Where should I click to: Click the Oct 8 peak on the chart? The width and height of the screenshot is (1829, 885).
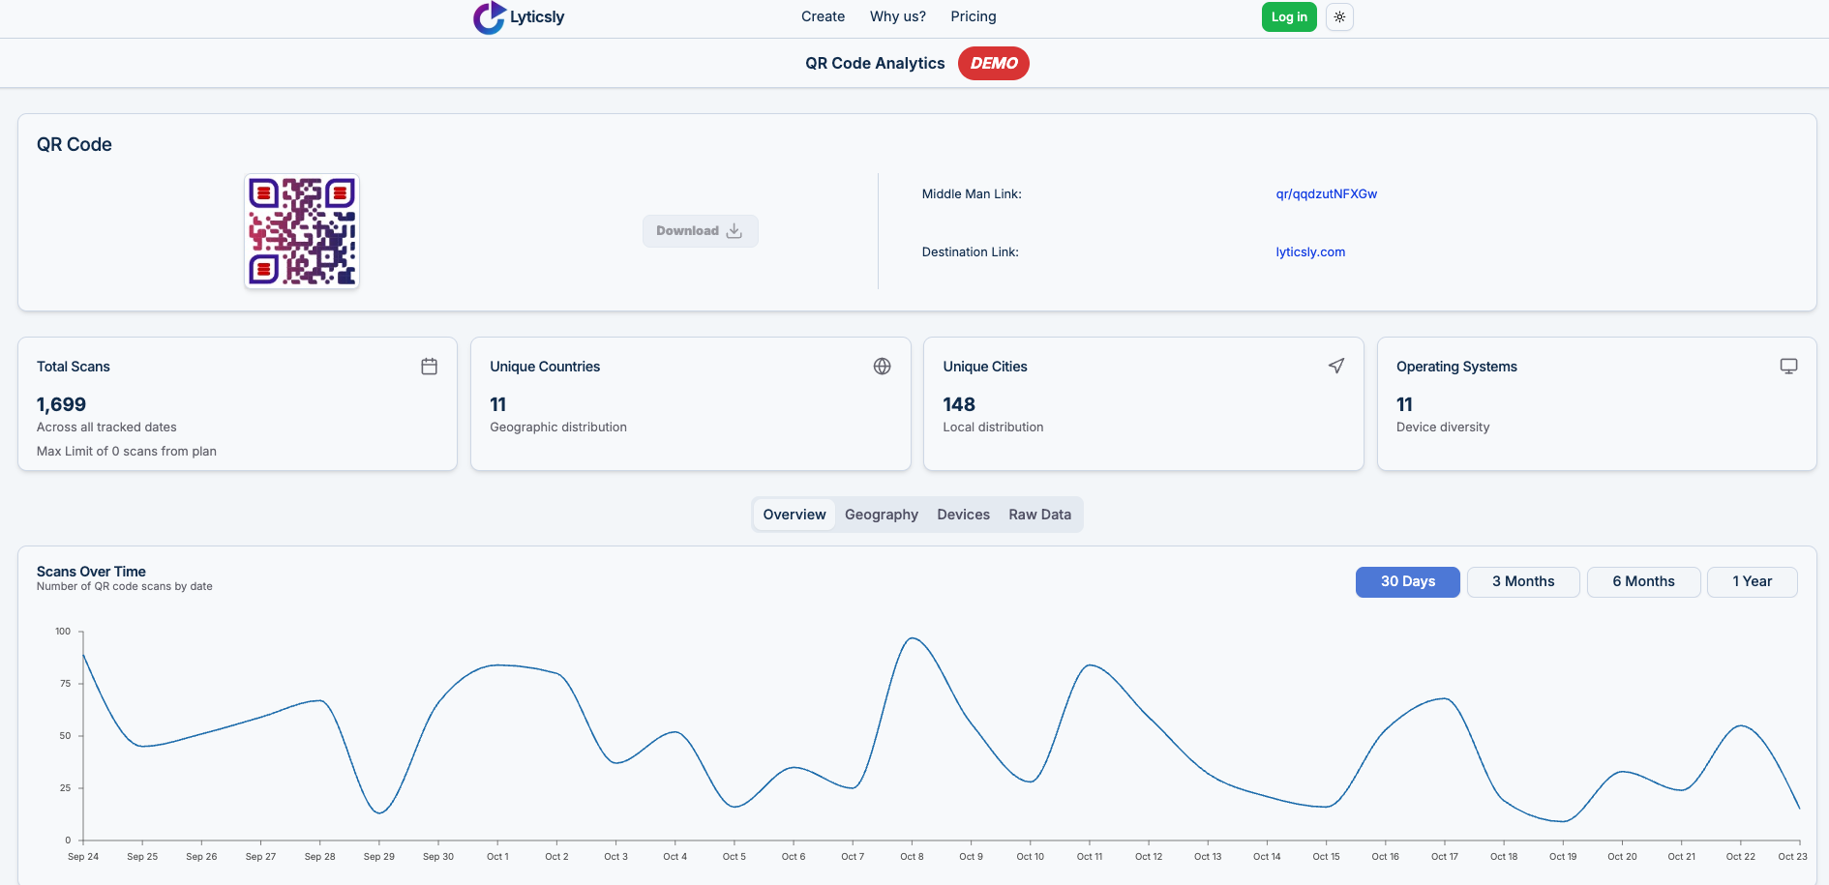point(912,638)
